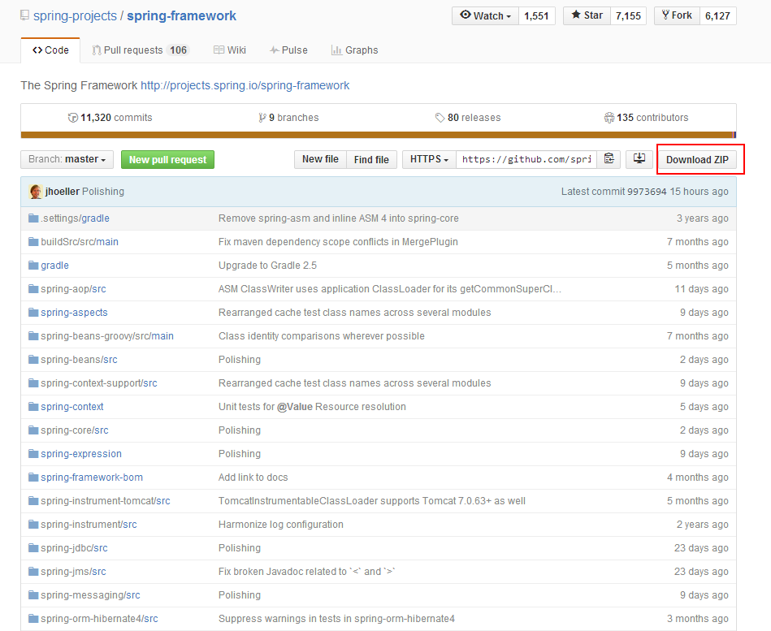Open the Branch: master dropdown
The width and height of the screenshot is (771, 631).
point(67,159)
